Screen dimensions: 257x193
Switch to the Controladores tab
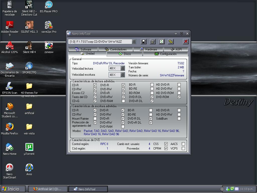(x=116, y=49)
